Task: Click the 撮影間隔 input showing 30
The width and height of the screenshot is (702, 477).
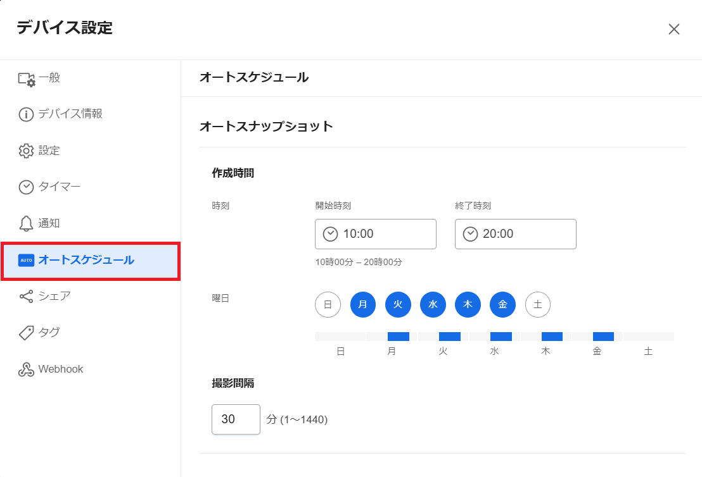Action: tap(236, 419)
